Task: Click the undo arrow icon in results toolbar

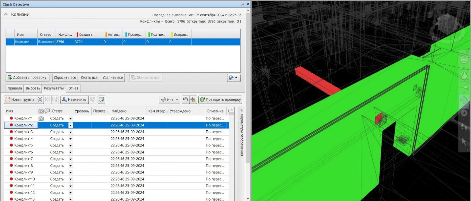Action: click(185, 100)
